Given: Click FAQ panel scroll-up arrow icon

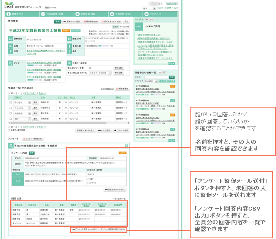Looking at the screenshot, I should coord(170,63).
